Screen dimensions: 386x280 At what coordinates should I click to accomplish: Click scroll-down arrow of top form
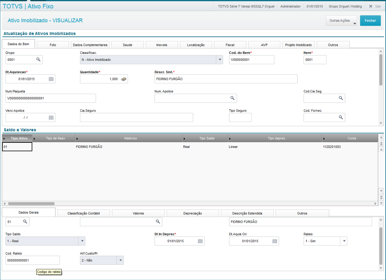(381, 123)
